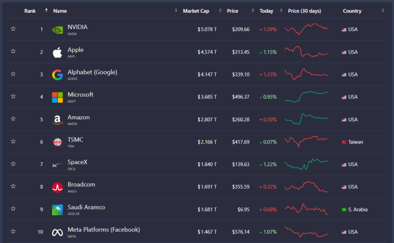Click the Amazon logo icon

[57, 120]
